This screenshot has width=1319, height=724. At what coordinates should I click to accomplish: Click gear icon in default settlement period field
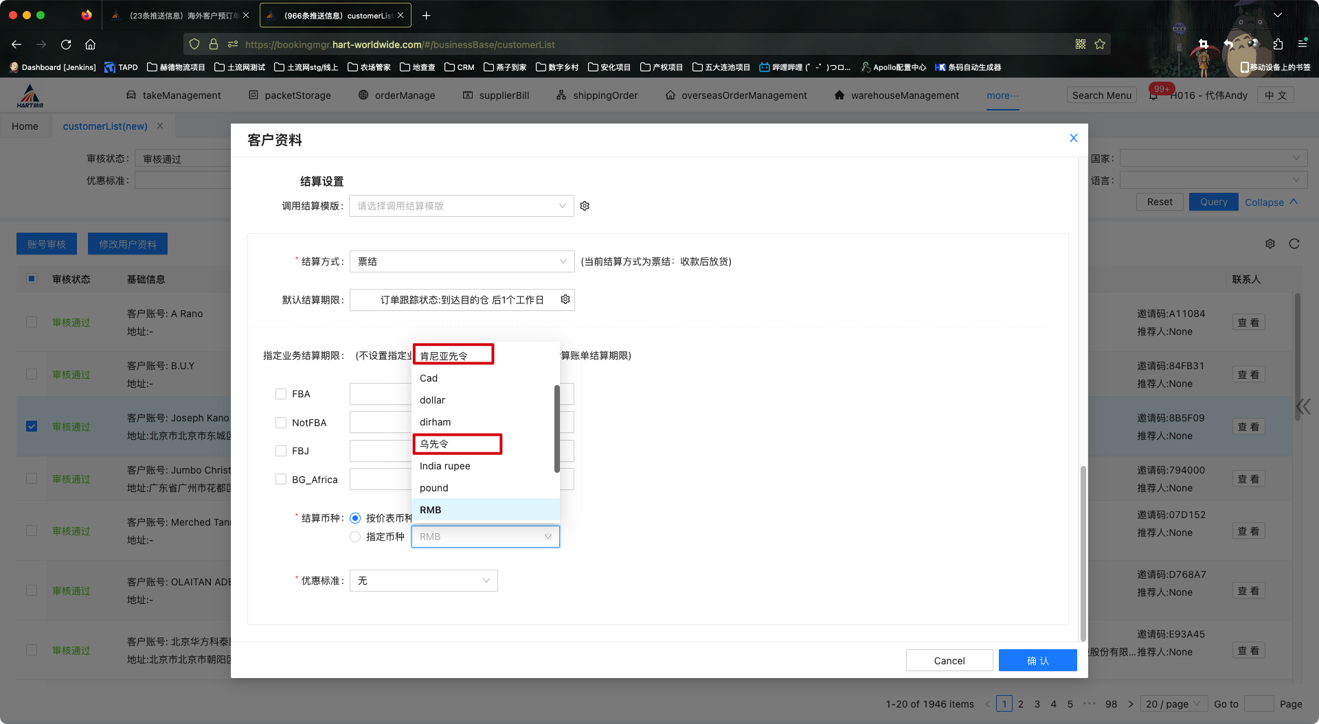[x=565, y=300]
